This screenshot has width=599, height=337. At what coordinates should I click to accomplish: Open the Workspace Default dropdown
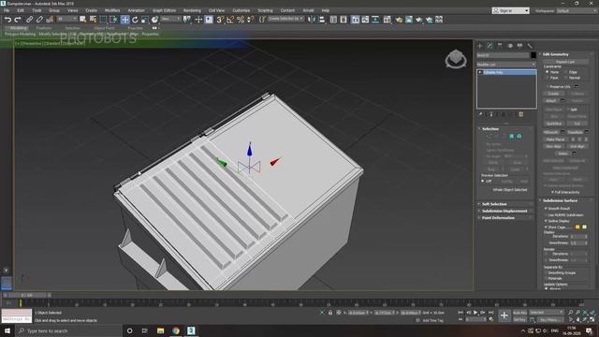tap(577, 10)
